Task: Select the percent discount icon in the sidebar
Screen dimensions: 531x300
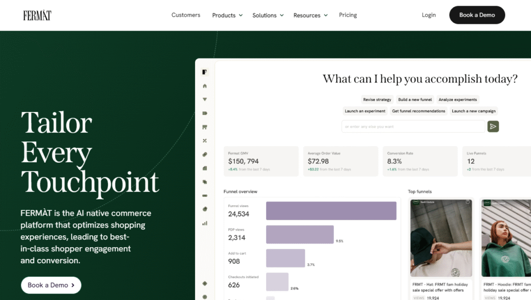Action: click(204, 141)
